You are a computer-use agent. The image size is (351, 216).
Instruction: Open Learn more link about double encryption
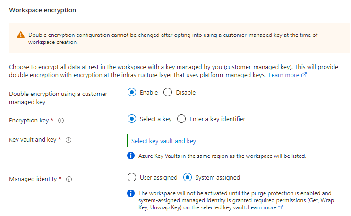coord(284,75)
